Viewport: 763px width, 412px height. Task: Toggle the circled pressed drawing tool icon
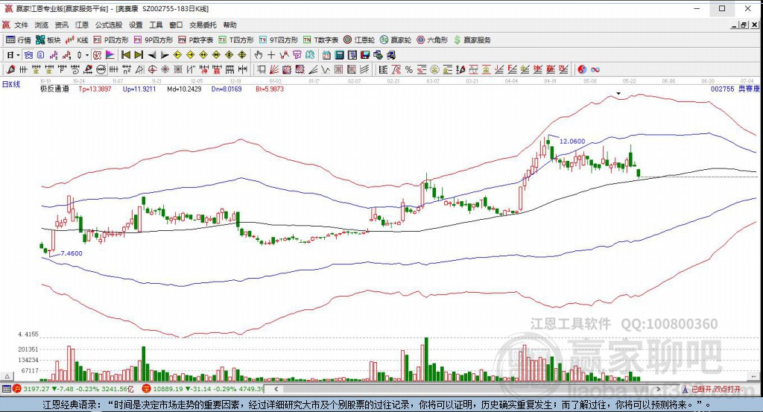point(101,69)
